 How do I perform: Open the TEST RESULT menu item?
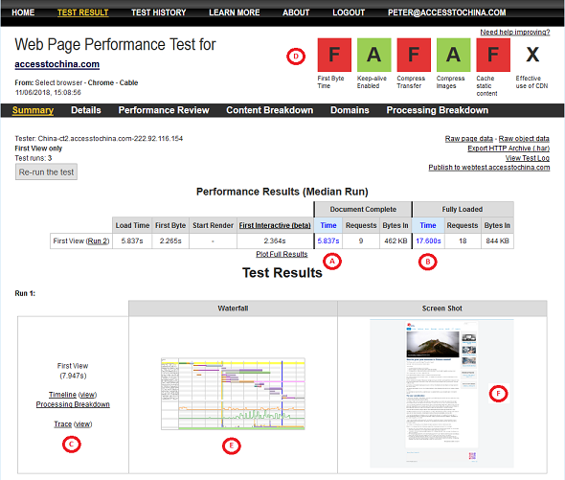pyautogui.click(x=83, y=12)
